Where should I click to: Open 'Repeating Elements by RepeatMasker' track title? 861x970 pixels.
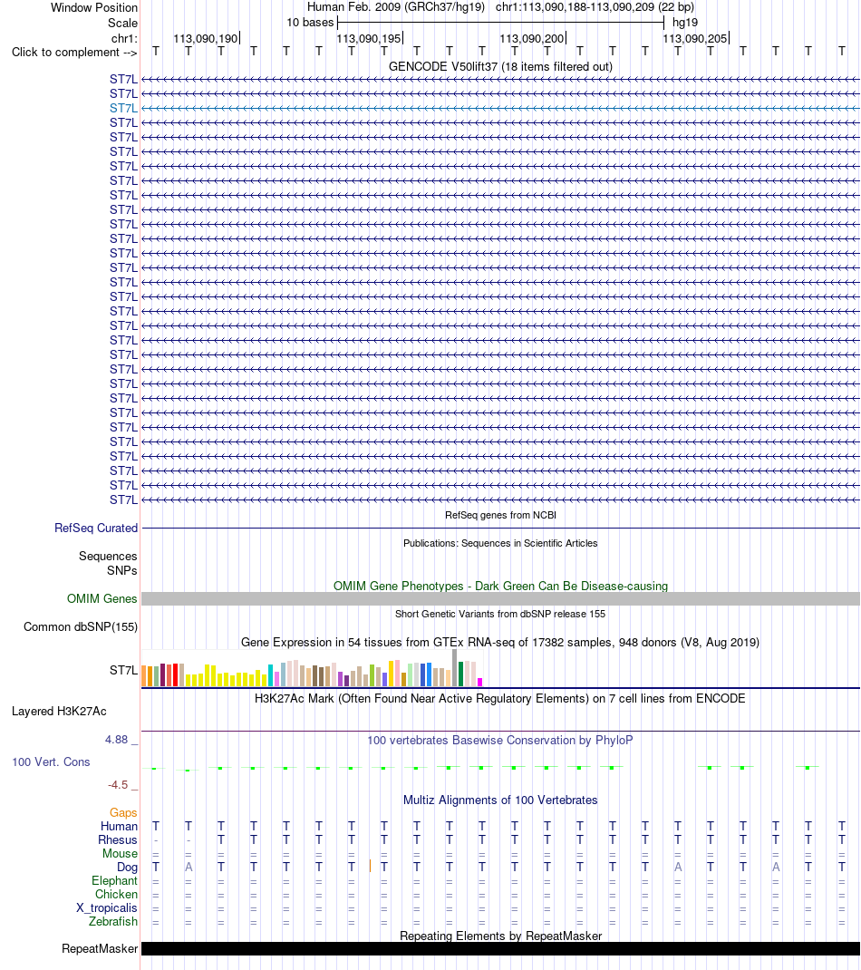(x=500, y=936)
